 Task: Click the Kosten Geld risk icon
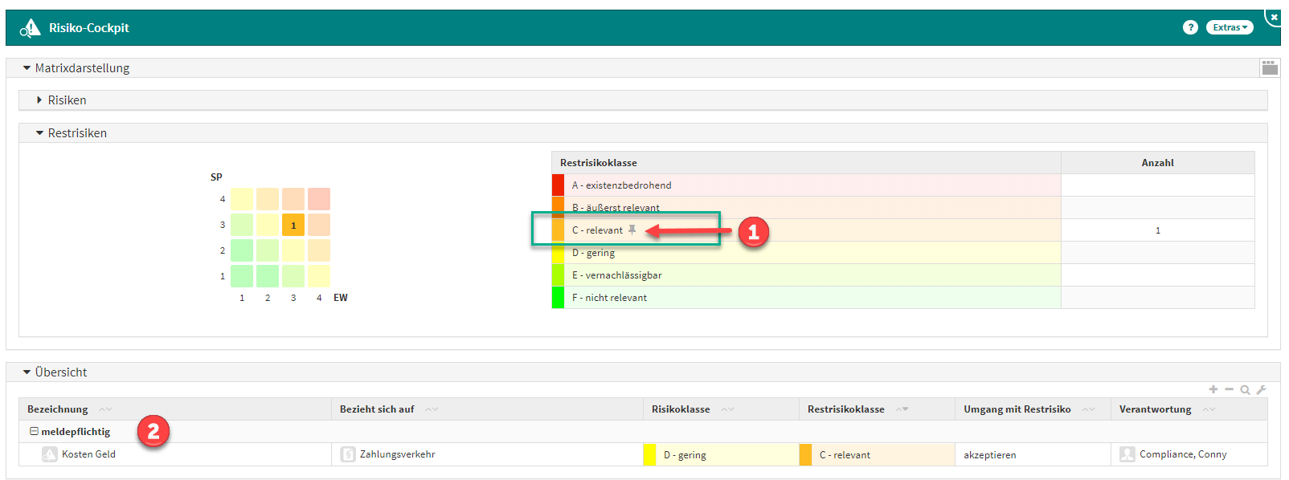(x=50, y=454)
